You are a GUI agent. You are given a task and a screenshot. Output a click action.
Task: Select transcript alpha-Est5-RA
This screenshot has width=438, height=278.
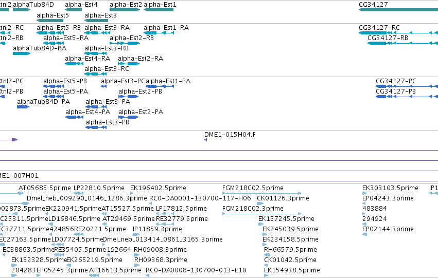tap(54, 43)
